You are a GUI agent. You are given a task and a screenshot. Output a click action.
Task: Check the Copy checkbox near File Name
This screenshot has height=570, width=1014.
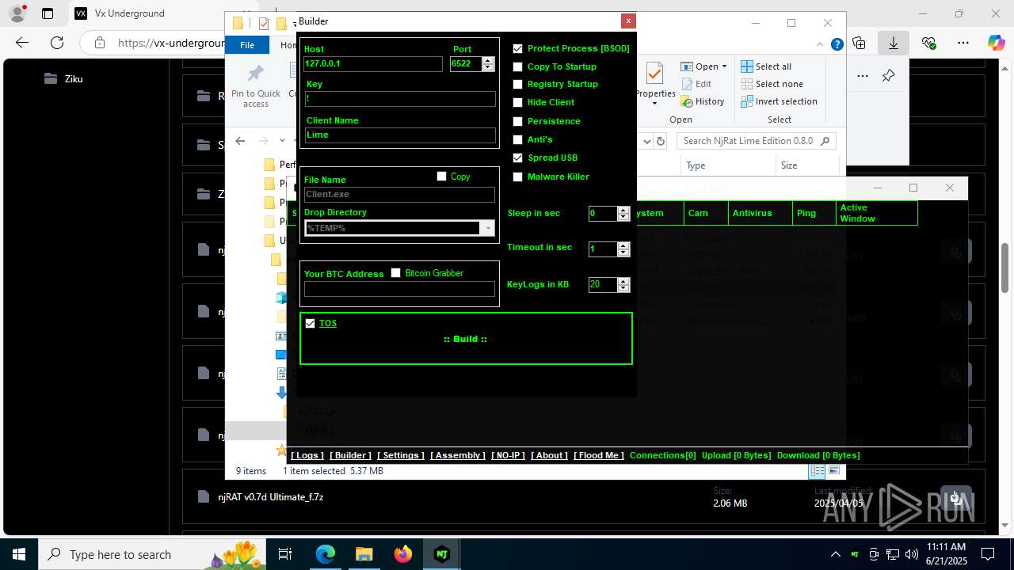[x=442, y=177]
